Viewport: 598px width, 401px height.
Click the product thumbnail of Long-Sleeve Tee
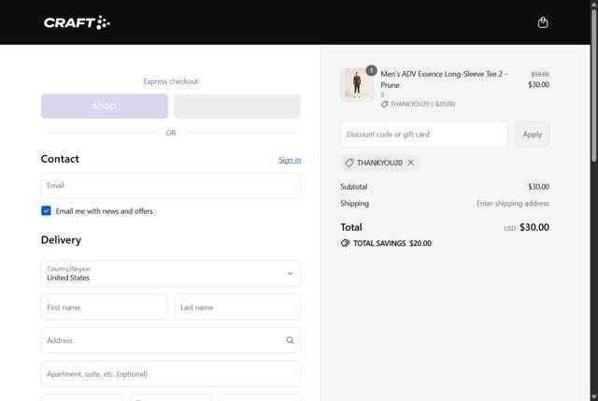357,85
